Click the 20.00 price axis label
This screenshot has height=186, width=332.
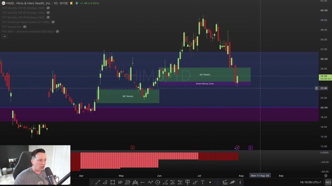click(x=324, y=107)
